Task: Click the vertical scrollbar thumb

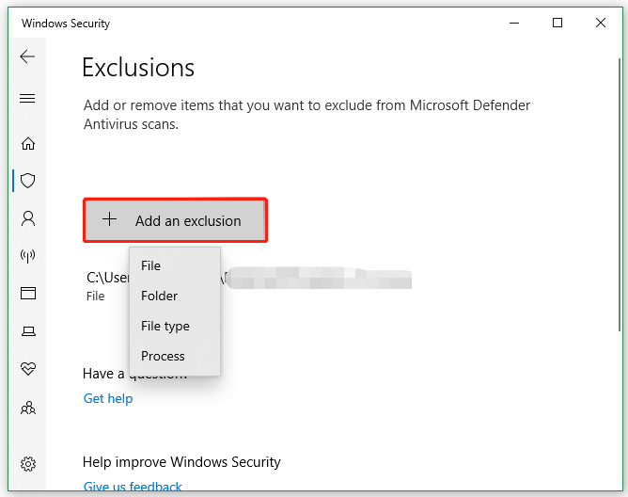Action: 620,195
